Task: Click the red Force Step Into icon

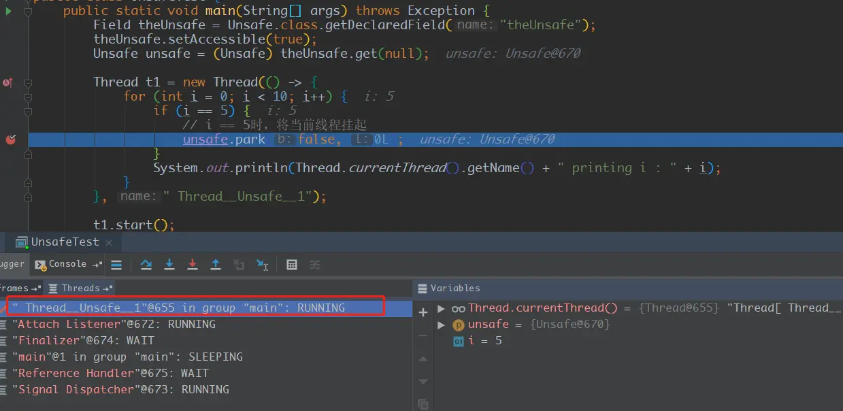Action: (x=193, y=265)
